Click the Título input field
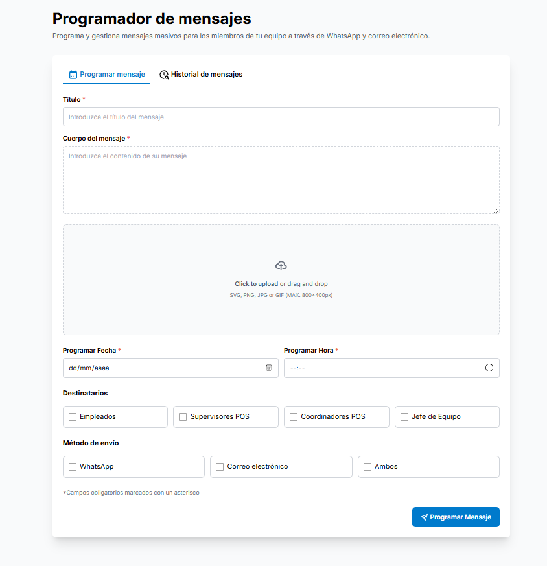This screenshot has height=566, width=547. click(x=281, y=117)
